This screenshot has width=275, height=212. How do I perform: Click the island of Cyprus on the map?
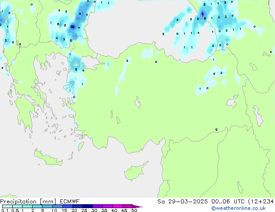(135, 171)
